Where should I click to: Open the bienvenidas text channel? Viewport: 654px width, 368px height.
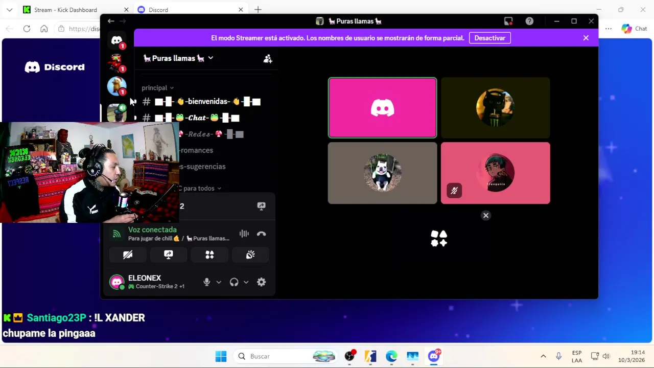(x=207, y=102)
